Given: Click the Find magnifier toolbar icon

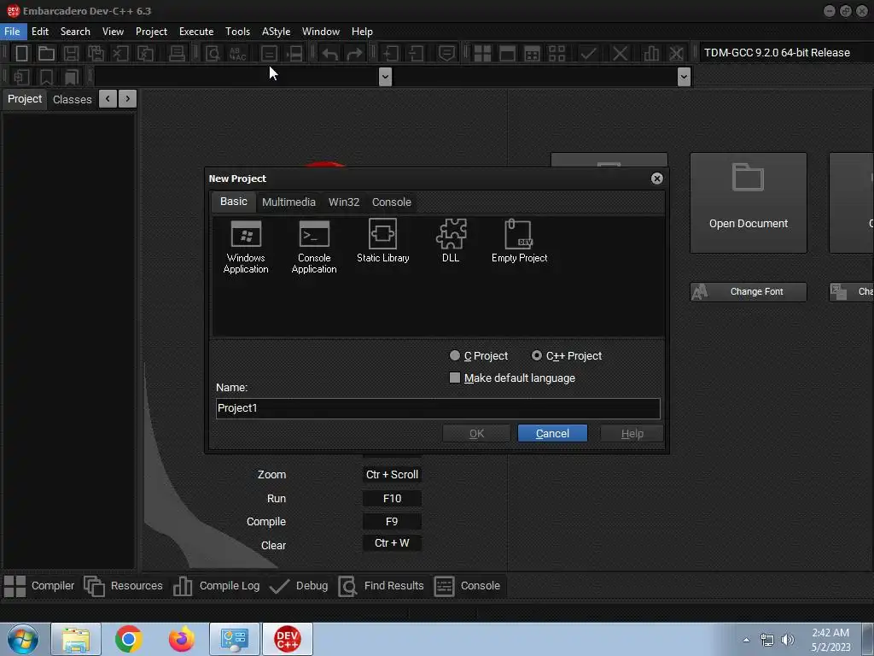Looking at the screenshot, I should click(213, 53).
